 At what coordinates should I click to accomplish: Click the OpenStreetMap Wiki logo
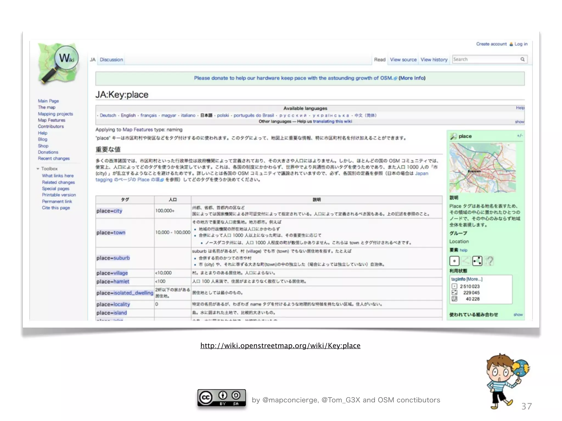click(58, 63)
